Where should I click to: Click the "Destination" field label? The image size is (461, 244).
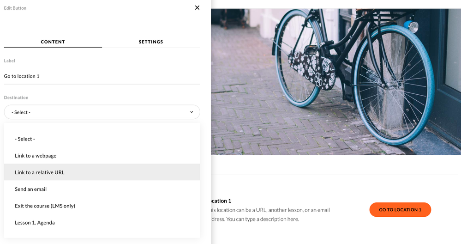pos(16,98)
